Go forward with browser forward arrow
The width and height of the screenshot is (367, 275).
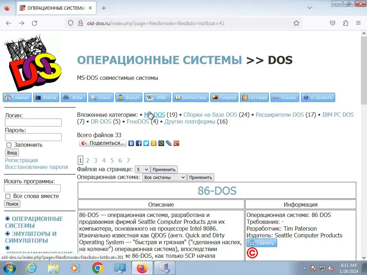[22, 23]
